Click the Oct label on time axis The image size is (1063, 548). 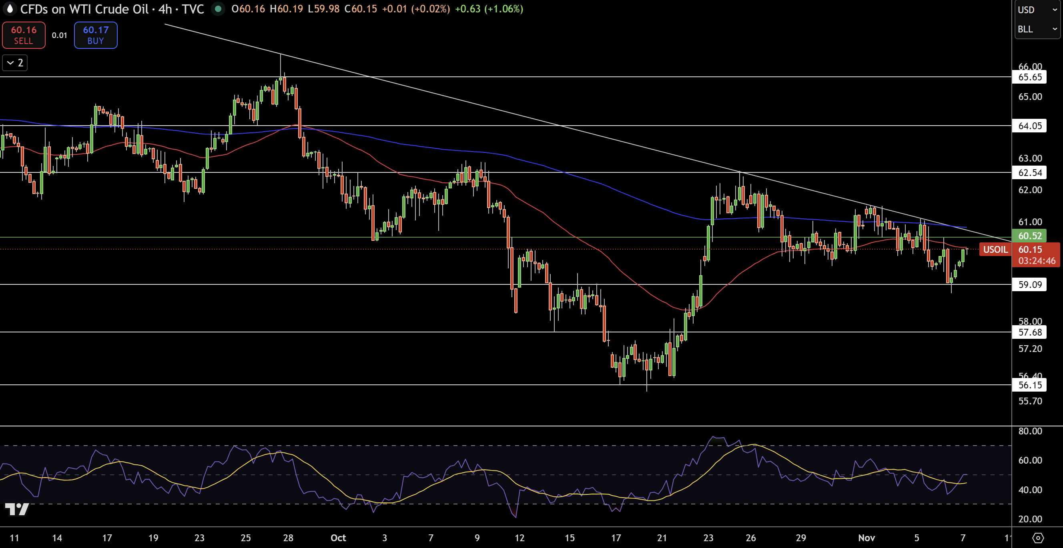click(338, 538)
